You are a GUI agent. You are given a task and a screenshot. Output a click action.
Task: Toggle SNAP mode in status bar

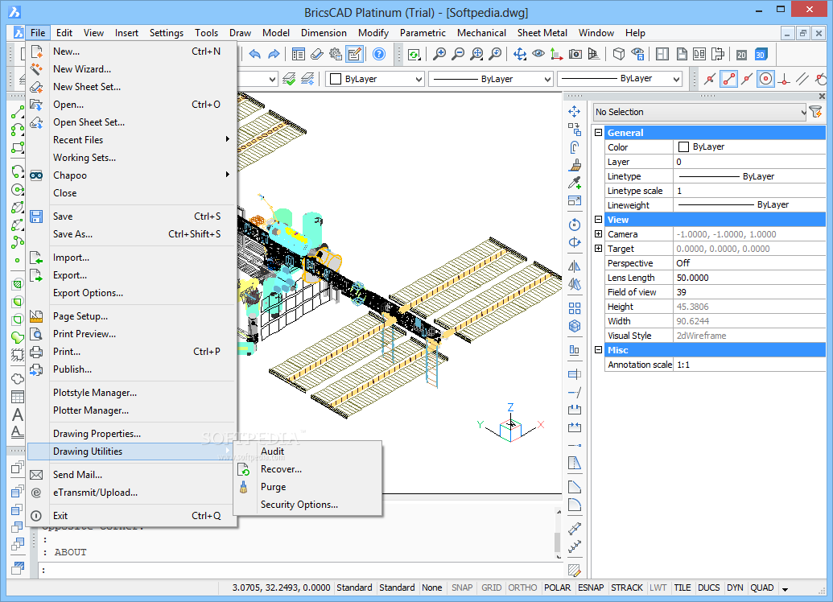[x=462, y=588]
